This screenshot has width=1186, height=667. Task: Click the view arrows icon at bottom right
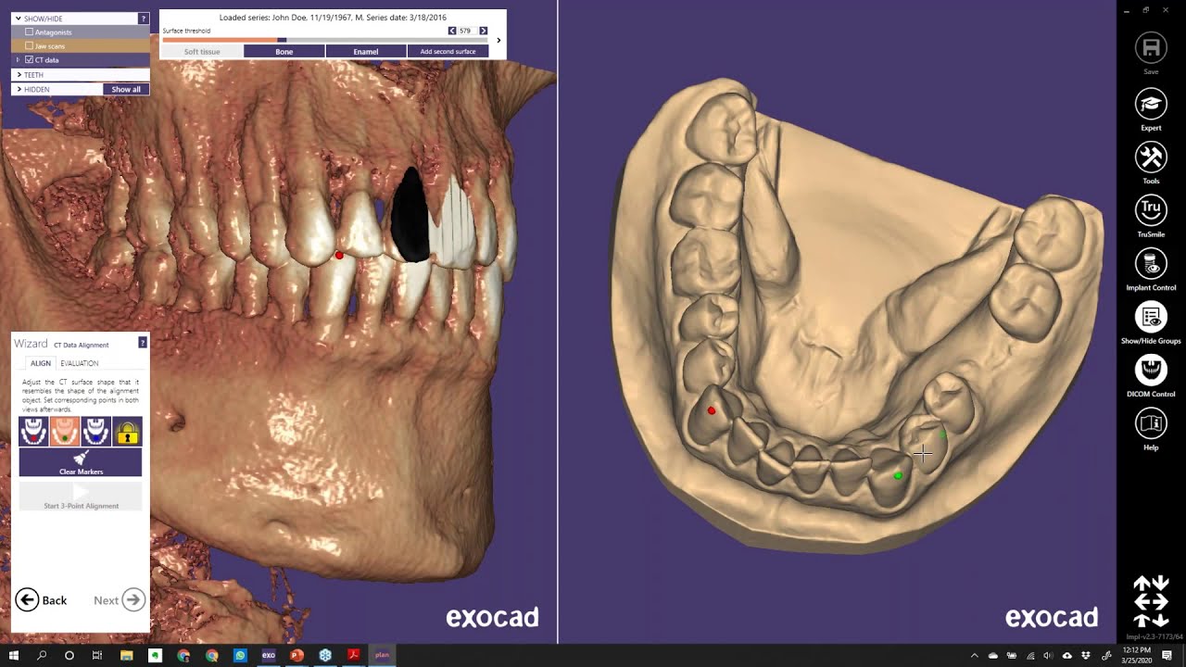pos(1151,601)
